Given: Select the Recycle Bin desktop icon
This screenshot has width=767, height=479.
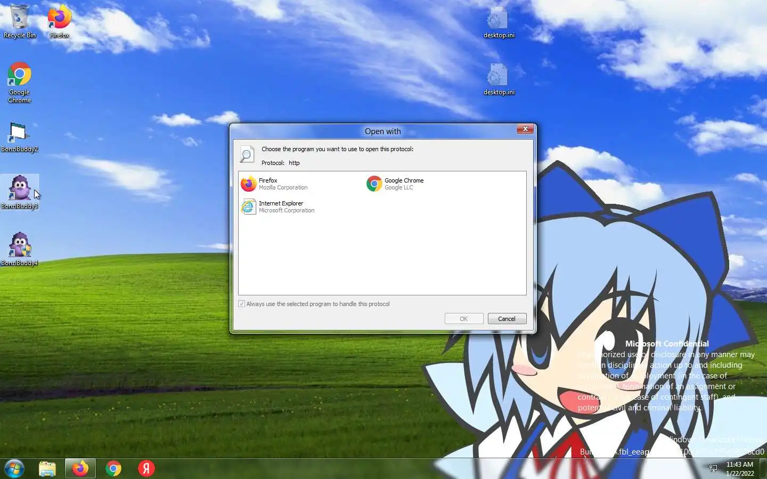Looking at the screenshot, I should click(20, 22).
